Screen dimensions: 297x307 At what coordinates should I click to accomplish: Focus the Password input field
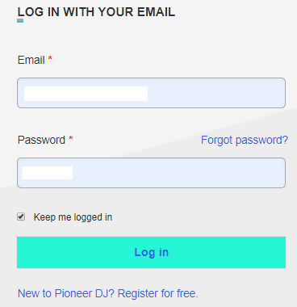(151, 173)
